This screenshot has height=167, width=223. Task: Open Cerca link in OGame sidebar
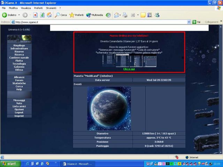19,86
